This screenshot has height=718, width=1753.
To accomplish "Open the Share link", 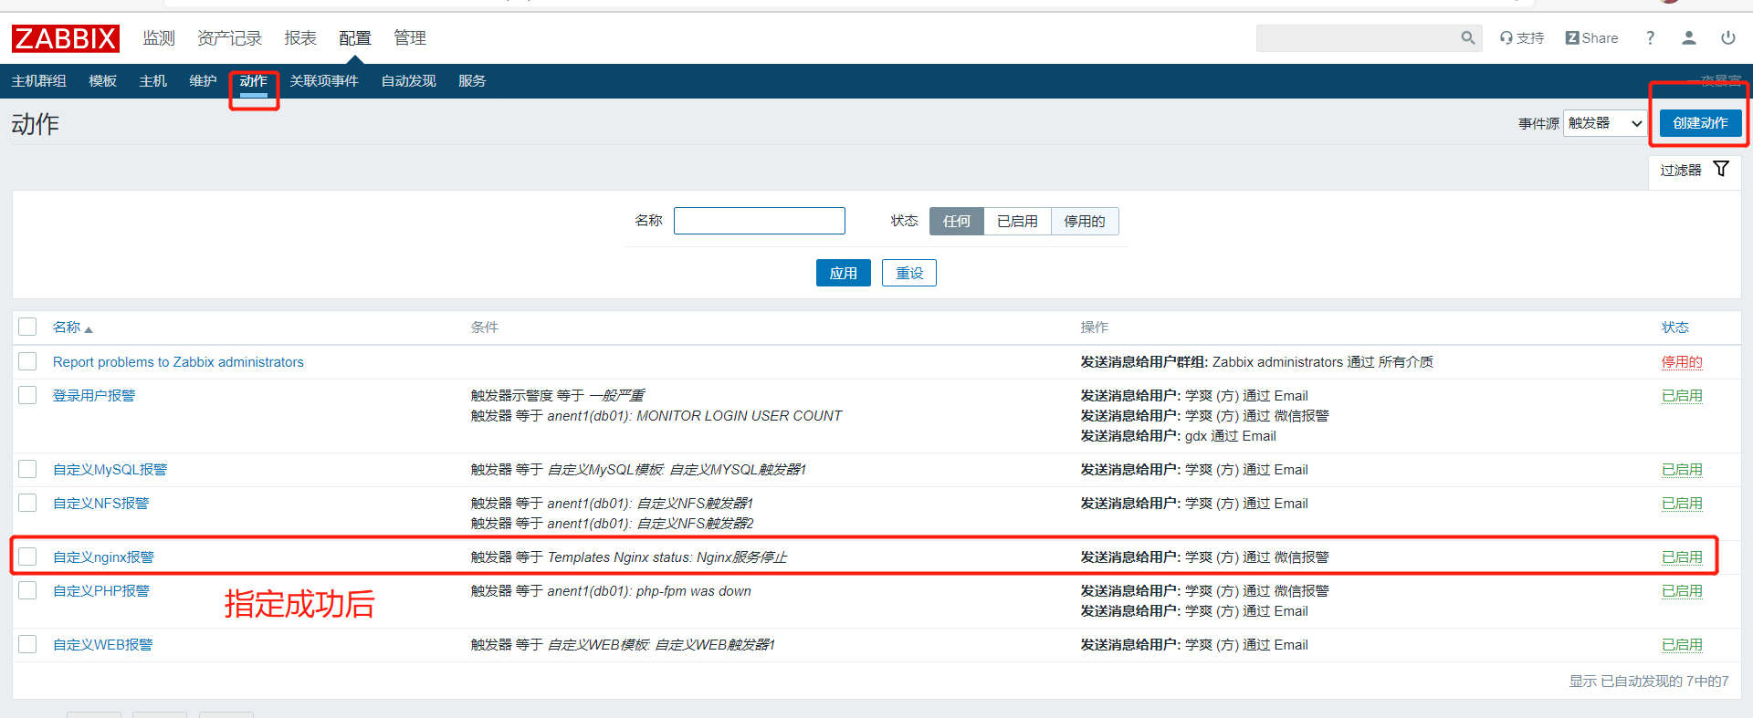I will [1591, 37].
